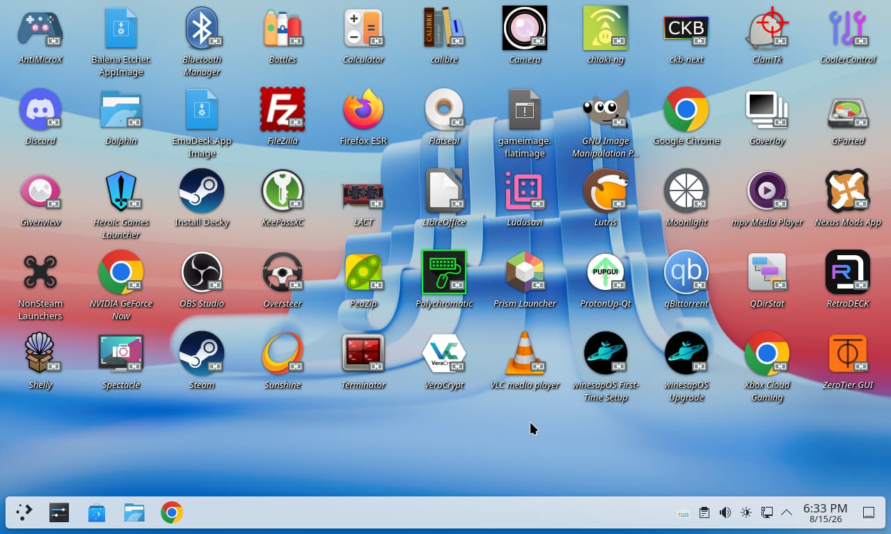Select the chiaki-ng icon
891x534 pixels.
pos(606,29)
